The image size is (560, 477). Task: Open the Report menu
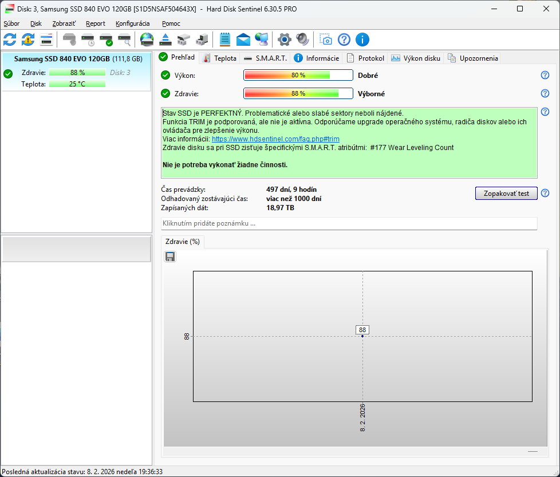[x=96, y=23]
